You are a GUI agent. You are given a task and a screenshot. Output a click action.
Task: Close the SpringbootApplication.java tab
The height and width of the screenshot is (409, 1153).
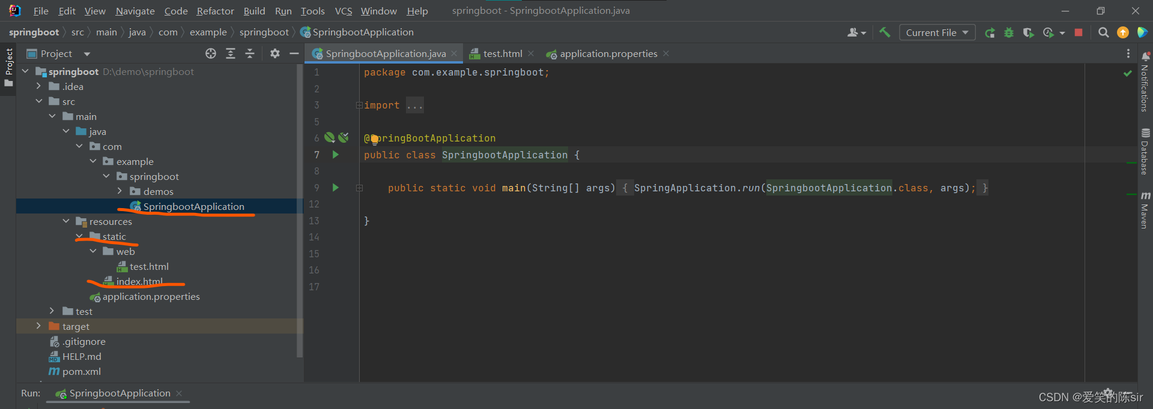[454, 53]
